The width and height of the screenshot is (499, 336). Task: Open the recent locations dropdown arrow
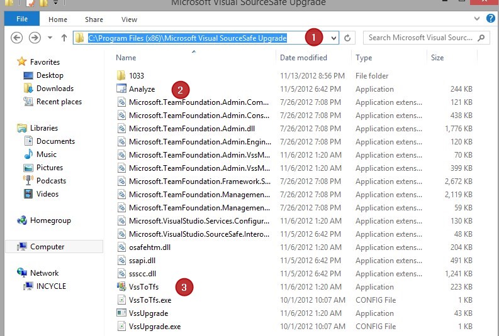click(x=50, y=38)
